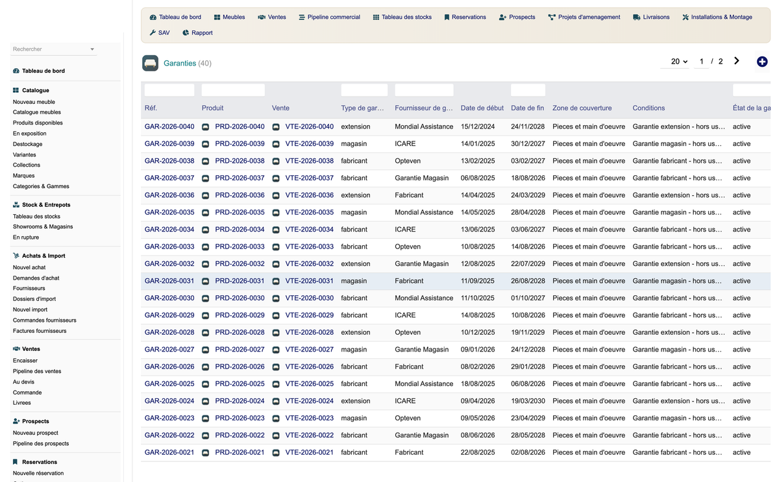Click the Réf. column filter field
779x482 pixels.
(x=169, y=90)
